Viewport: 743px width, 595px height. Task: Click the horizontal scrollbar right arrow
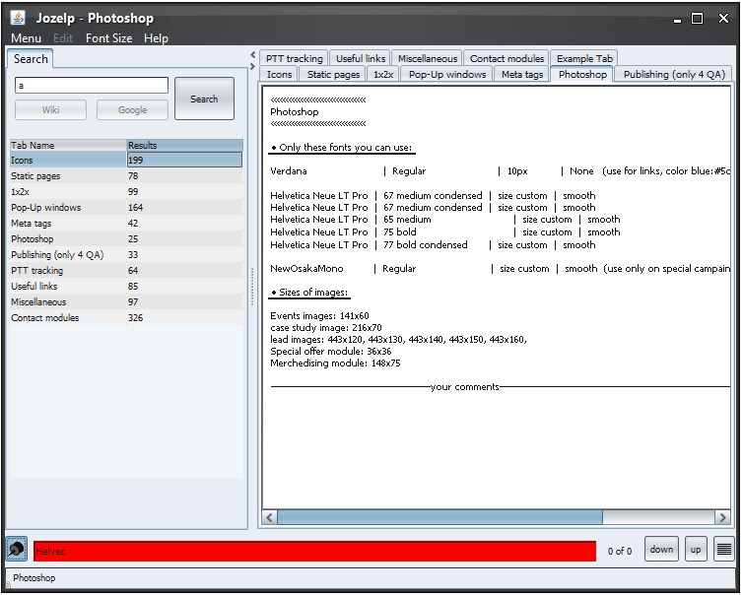coord(722,518)
